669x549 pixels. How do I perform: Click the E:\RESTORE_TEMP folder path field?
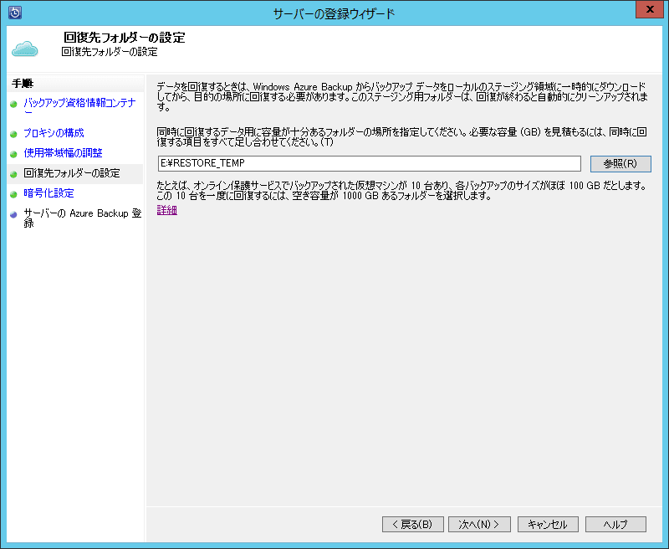(368, 163)
